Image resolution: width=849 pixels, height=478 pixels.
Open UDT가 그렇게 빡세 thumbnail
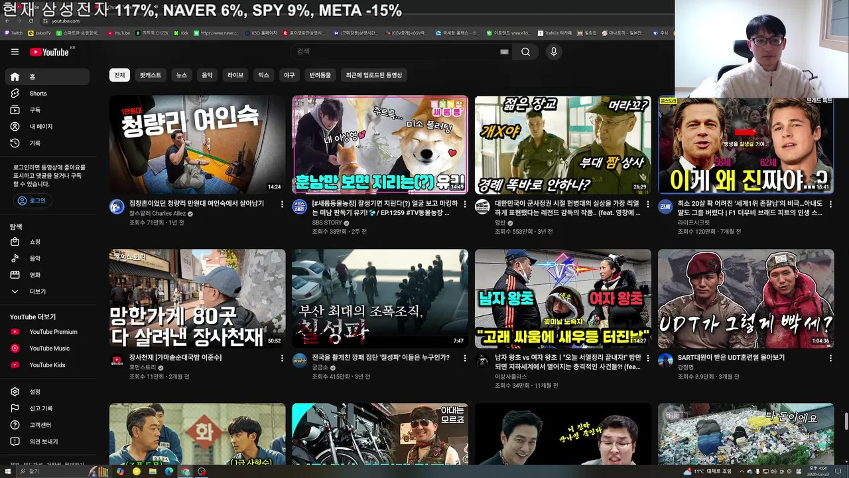746,299
